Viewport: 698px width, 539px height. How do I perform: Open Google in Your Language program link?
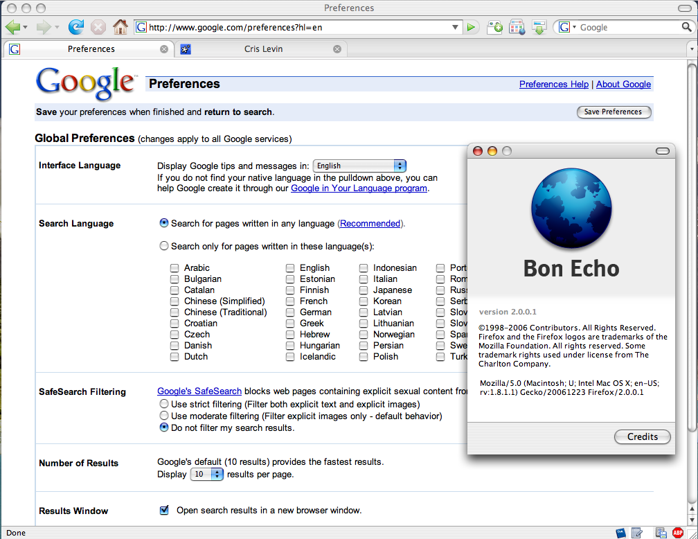point(359,188)
